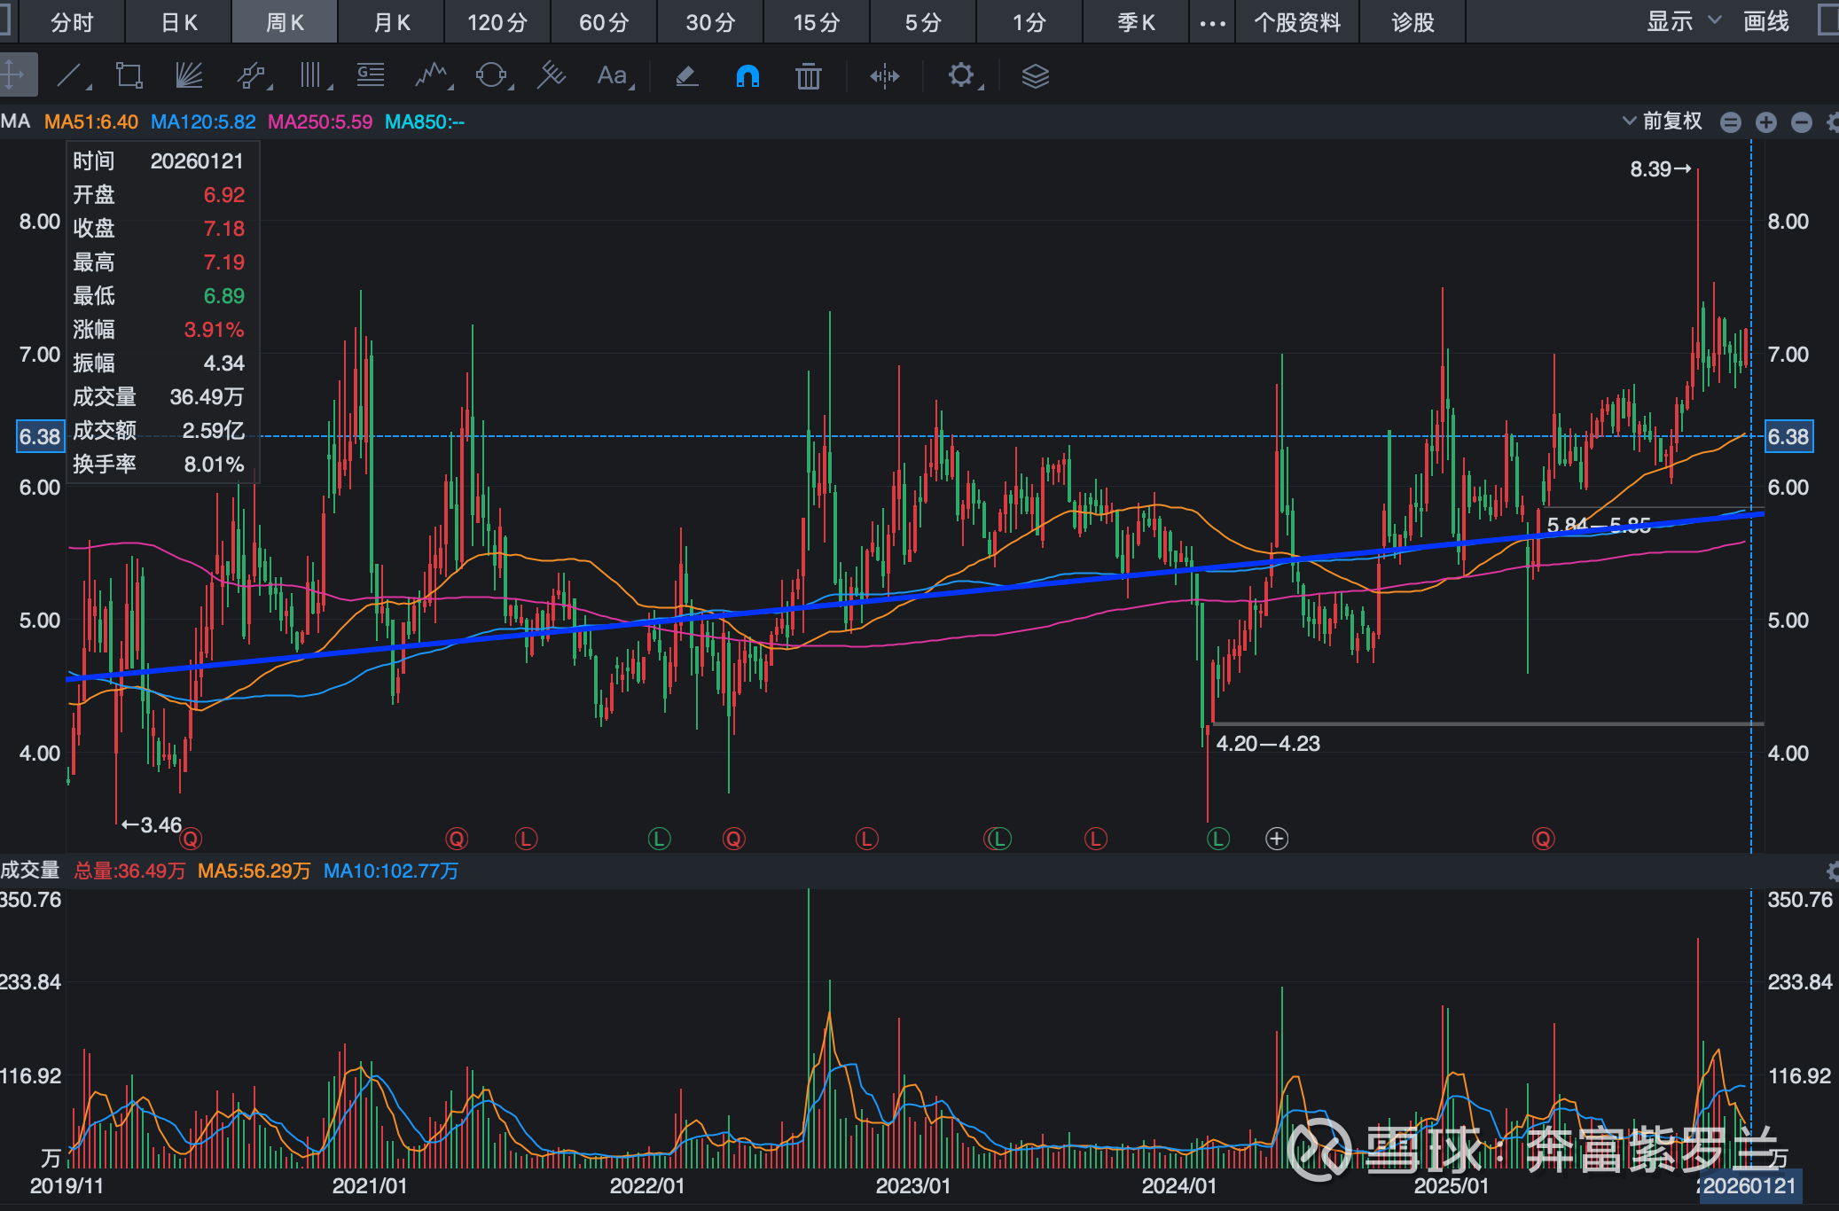
Task: Select the parallel channel drawing tool
Action: pyautogui.click(x=252, y=76)
